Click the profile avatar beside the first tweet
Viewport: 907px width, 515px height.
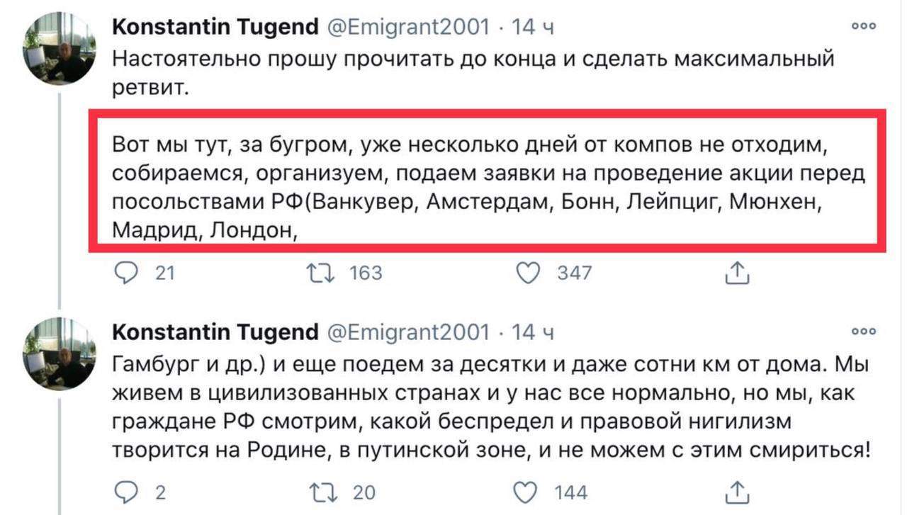pyautogui.click(x=60, y=49)
